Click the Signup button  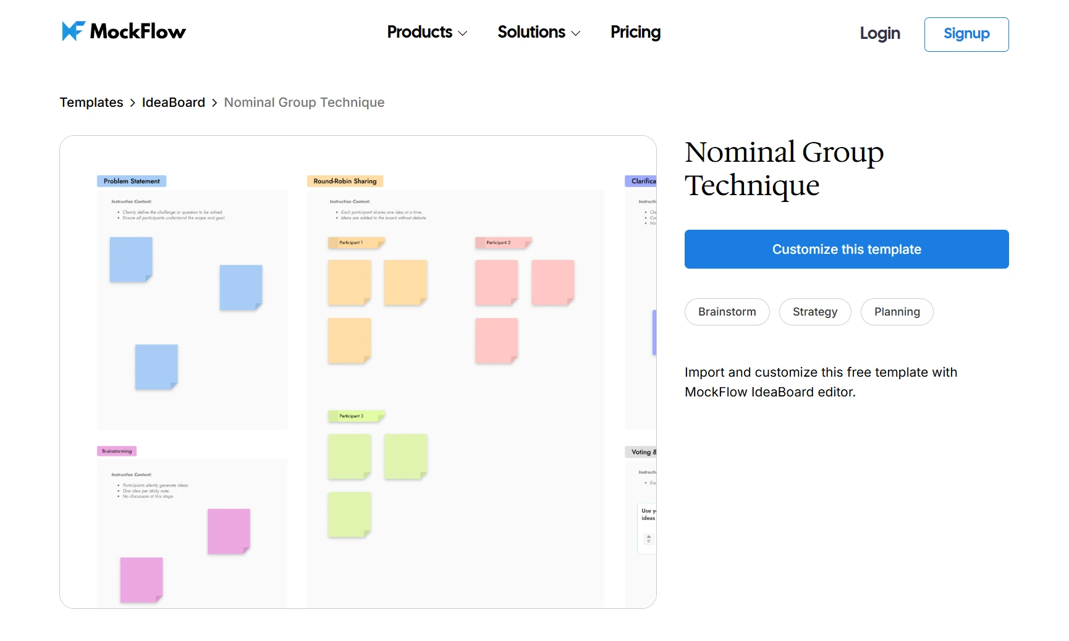(x=966, y=34)
